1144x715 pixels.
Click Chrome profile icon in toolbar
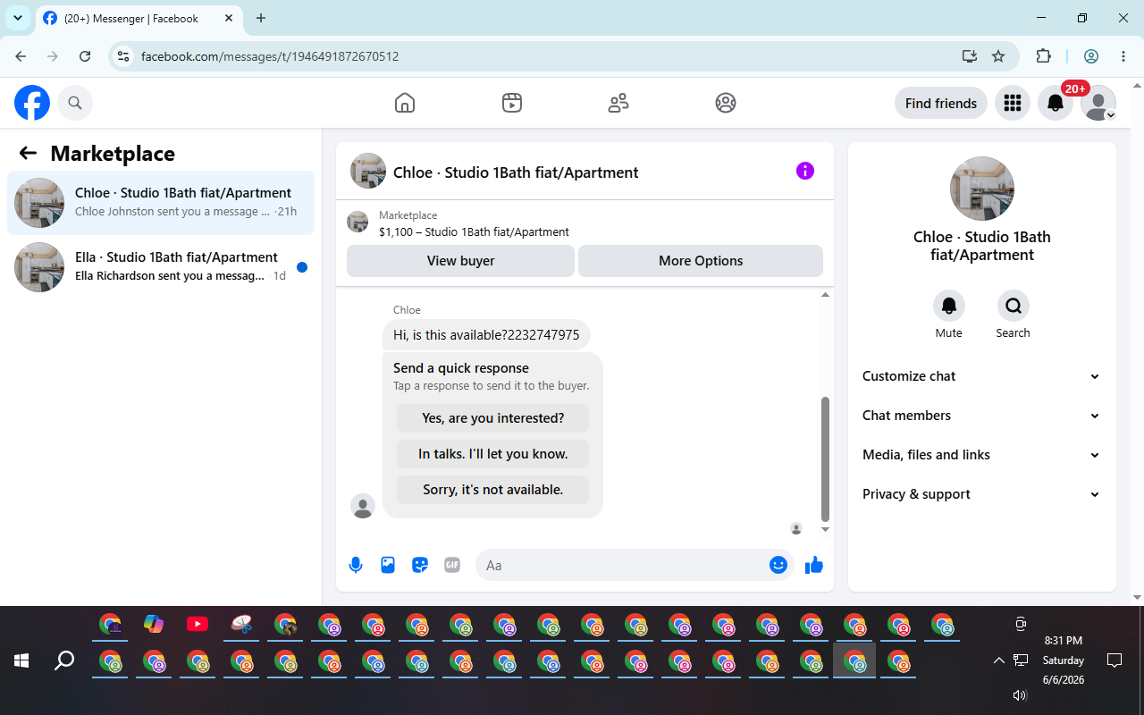coord(1091,56)
